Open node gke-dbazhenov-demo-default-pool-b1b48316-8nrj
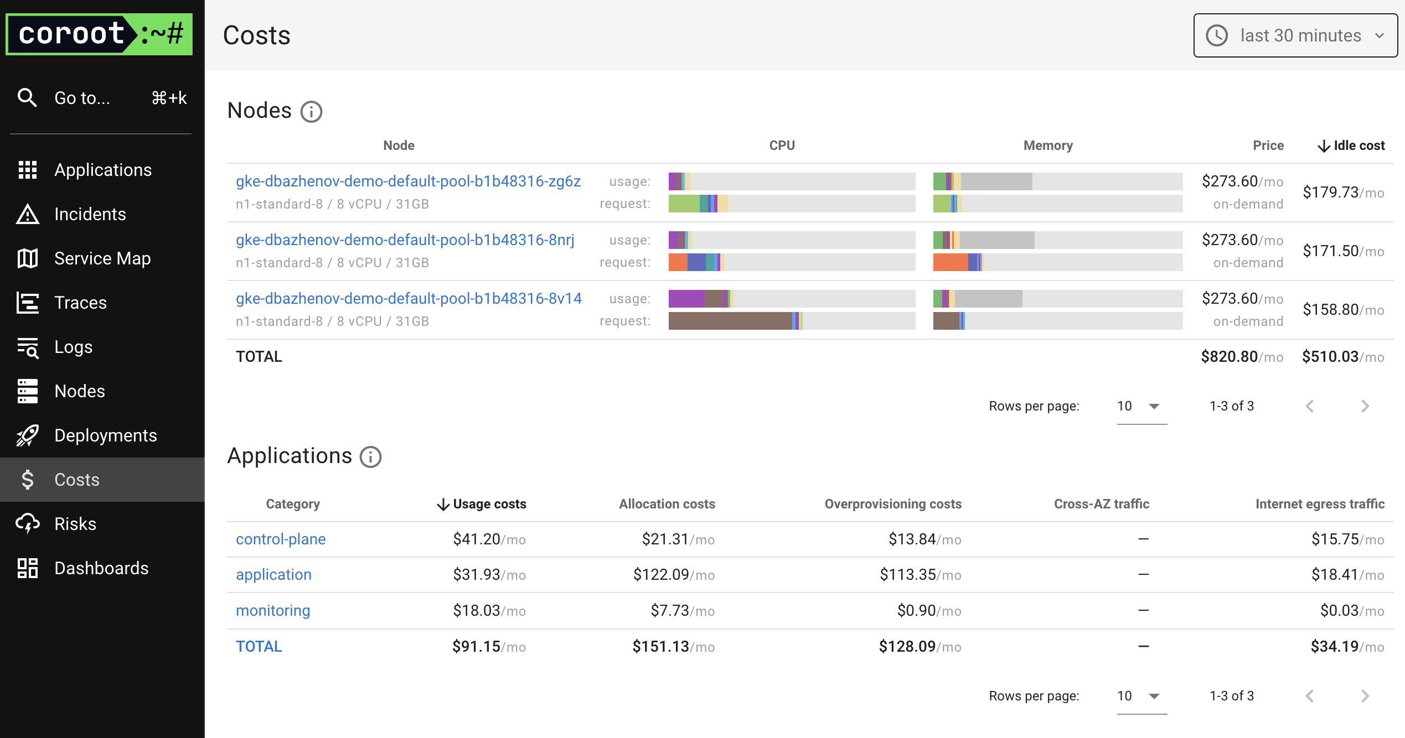This screenshot has height=738, width=1405. pyautogui.click(x=405, y=240)
